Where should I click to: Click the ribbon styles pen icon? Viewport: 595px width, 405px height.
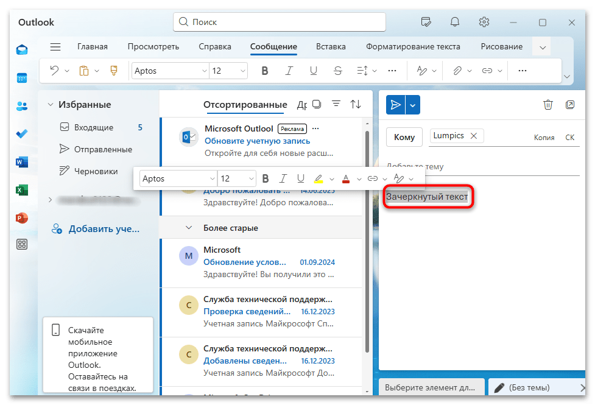[422, 71]
